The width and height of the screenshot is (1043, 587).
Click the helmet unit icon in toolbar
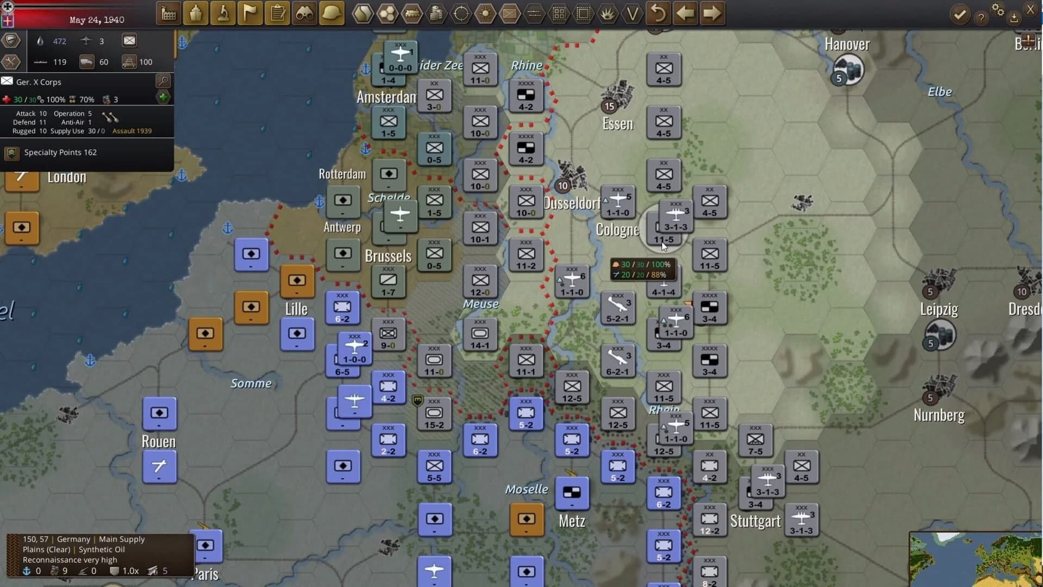coord(332,13)
